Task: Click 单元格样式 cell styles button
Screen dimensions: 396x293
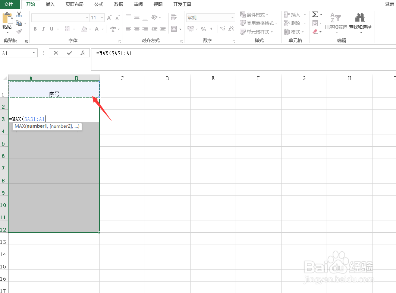Action: (256, 32)
